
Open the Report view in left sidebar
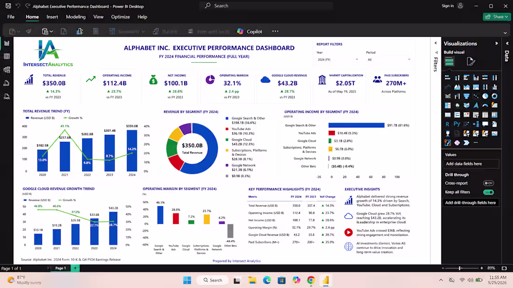(7, 43)
